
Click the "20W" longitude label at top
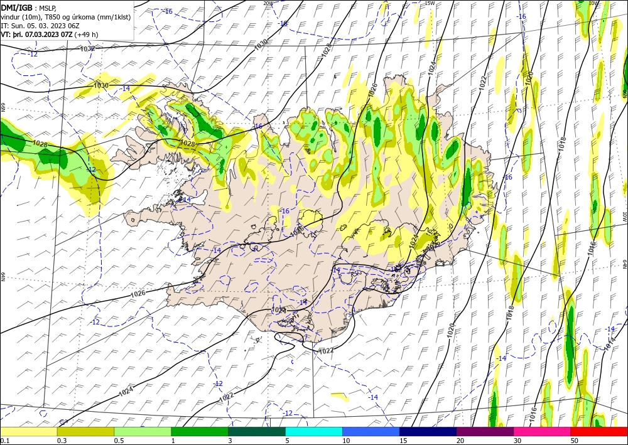(x=268, y=3)
